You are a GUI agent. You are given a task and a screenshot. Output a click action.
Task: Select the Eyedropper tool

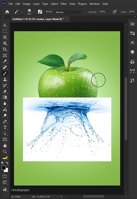5,61
